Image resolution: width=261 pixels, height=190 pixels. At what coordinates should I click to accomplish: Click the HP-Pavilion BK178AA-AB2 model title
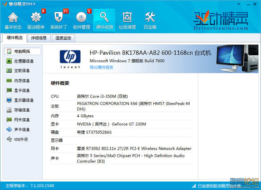pyautogui.click(x=150, y=53)
